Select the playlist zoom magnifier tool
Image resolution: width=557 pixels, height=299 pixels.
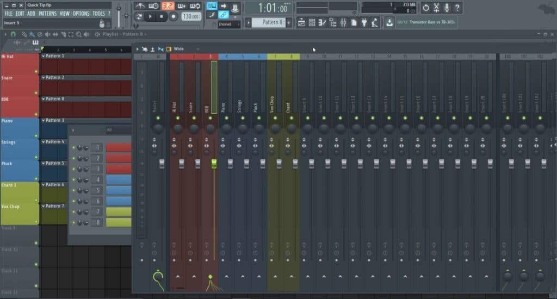(x=78, y=34)
